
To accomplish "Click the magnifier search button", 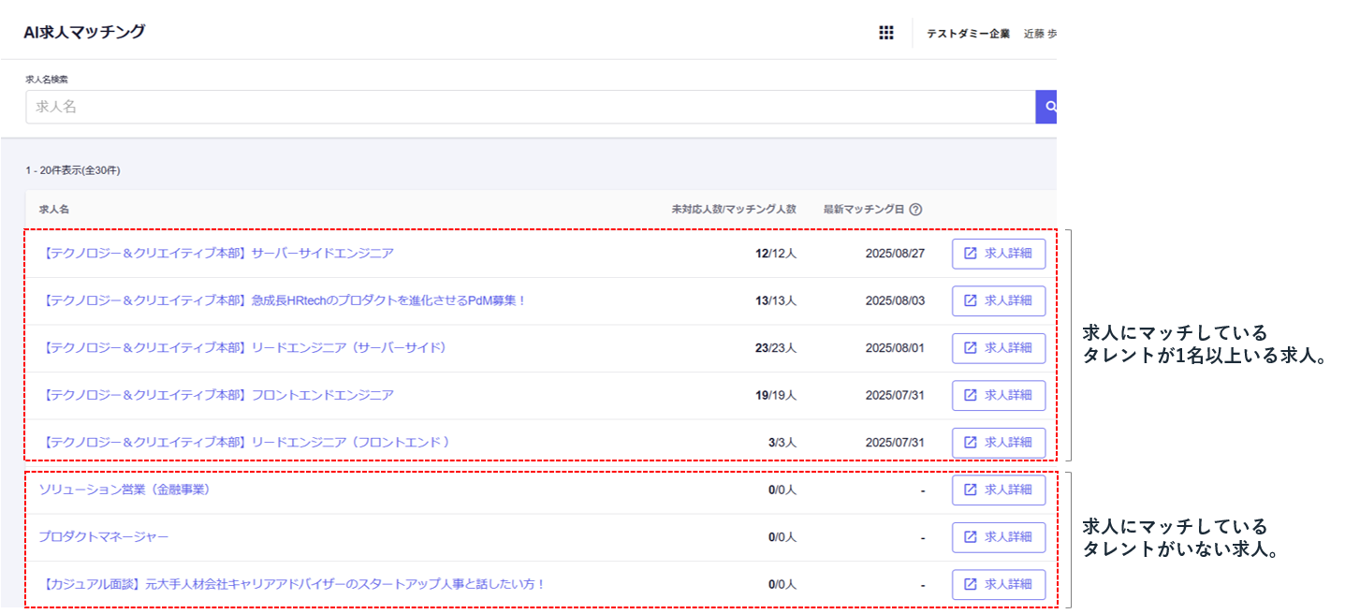I will [x=1047, y=107].
